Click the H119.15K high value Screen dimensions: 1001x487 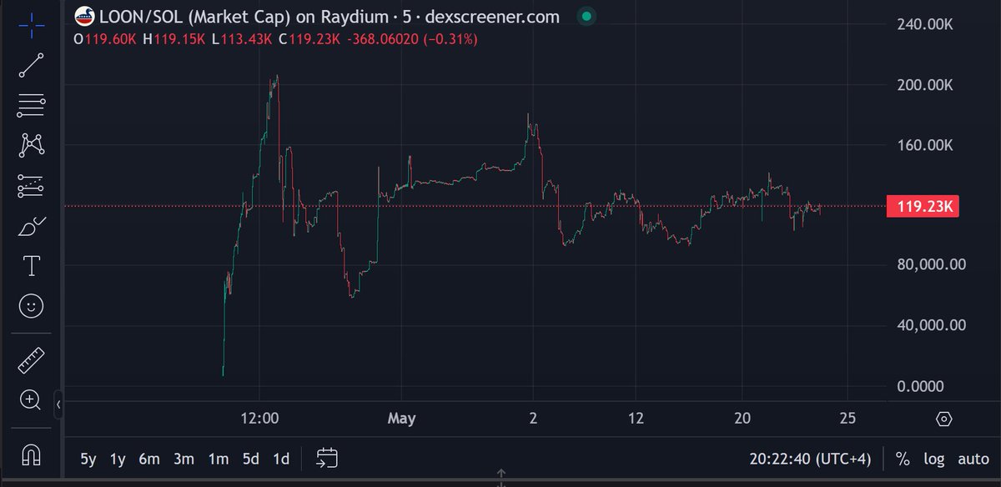174,39
